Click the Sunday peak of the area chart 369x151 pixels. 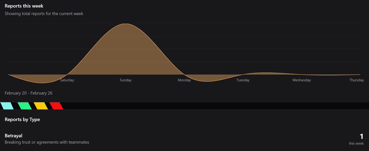[125, 24]
